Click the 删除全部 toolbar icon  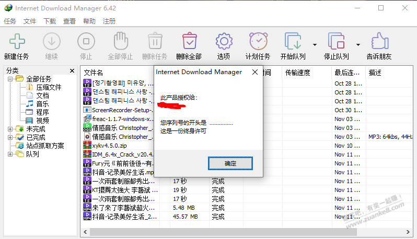point(189,41)
